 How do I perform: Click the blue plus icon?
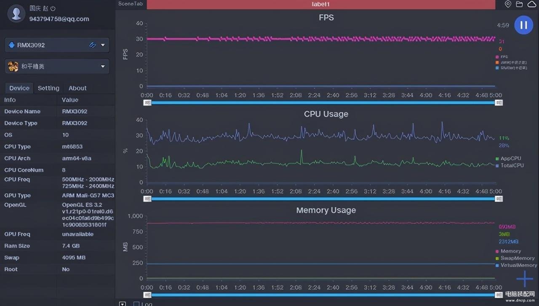(x=525, y=279)
